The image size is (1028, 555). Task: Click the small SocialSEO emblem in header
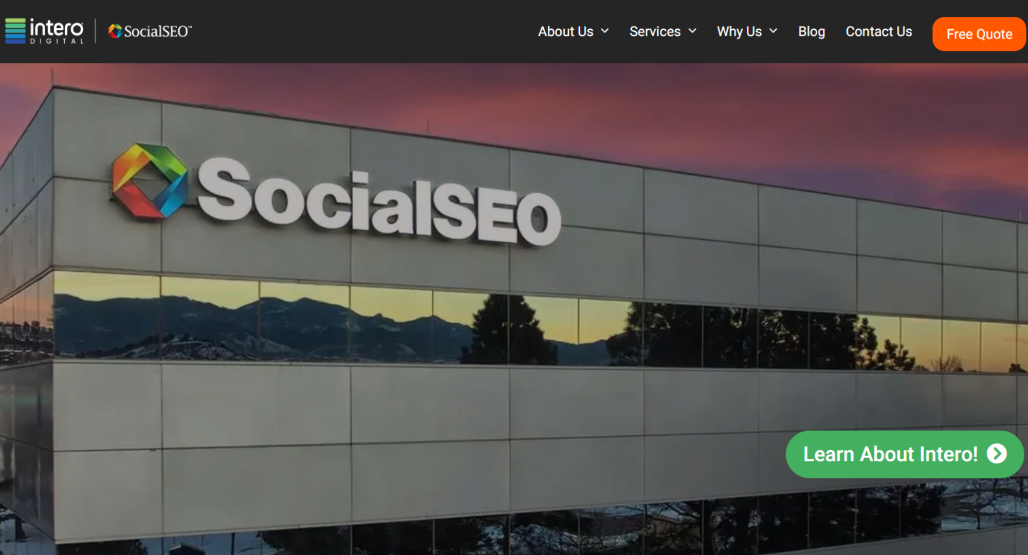[x=115, y=31]
